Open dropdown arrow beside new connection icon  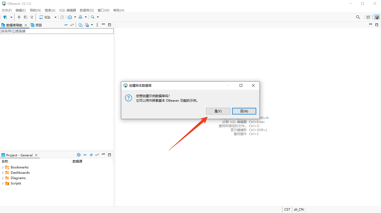pyautogui.click(x=11, y=17)
